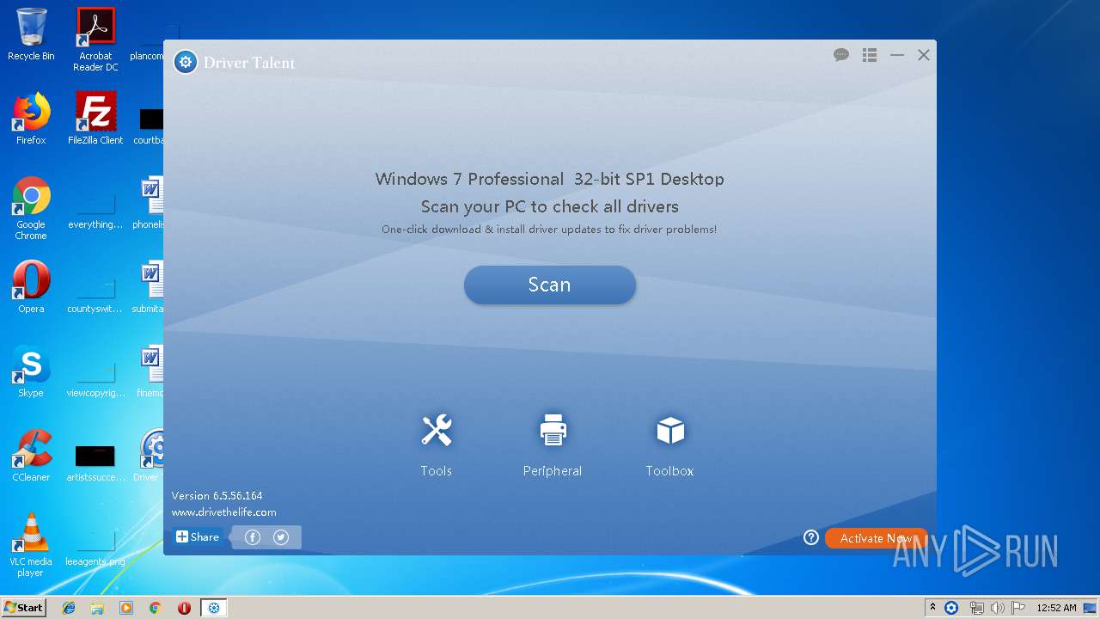Screen dimensions: 1100x619
Task: Open Acrobat Reader DC shortcut
Action: tap(95, 40)
